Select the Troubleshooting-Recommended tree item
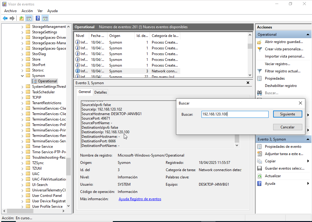The image size is (312, 222). 49,157
